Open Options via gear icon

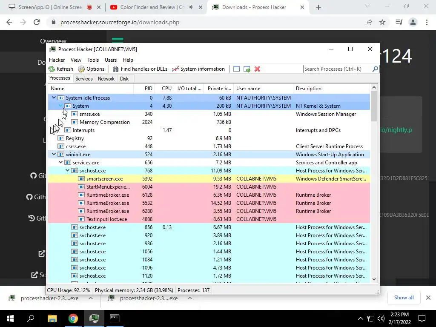point(81,69)
